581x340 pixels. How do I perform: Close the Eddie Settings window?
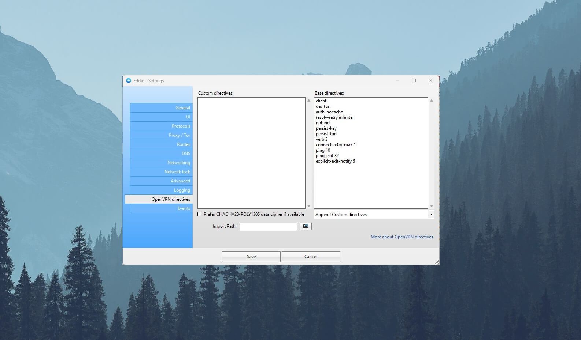(431, 80)
